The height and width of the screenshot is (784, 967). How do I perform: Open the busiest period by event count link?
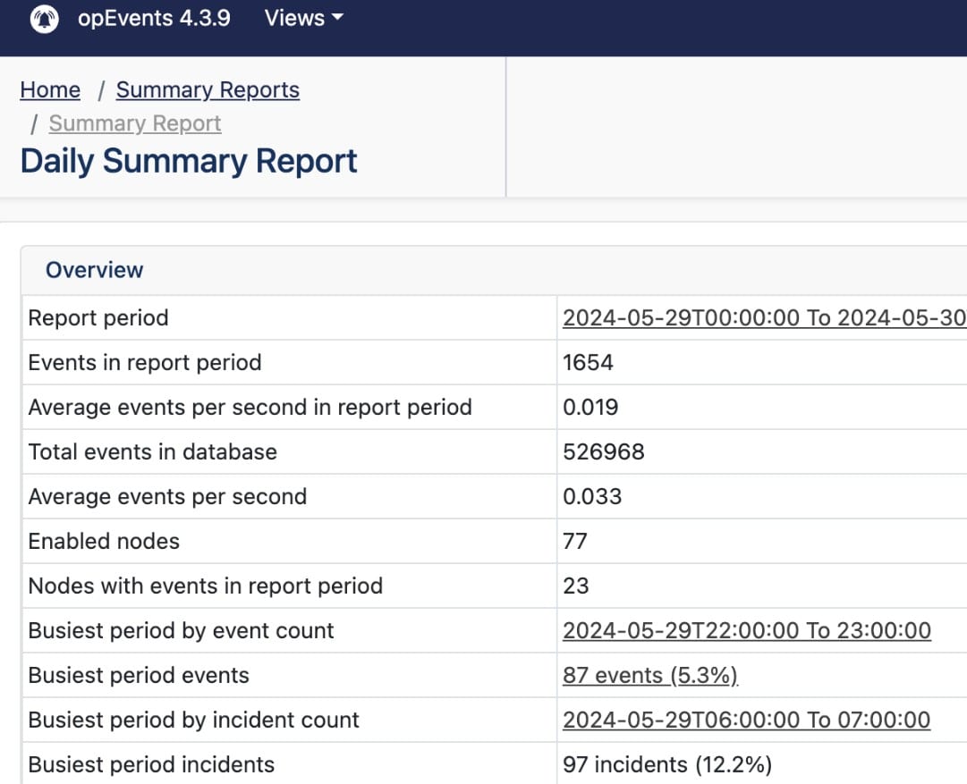pos(746,630)
